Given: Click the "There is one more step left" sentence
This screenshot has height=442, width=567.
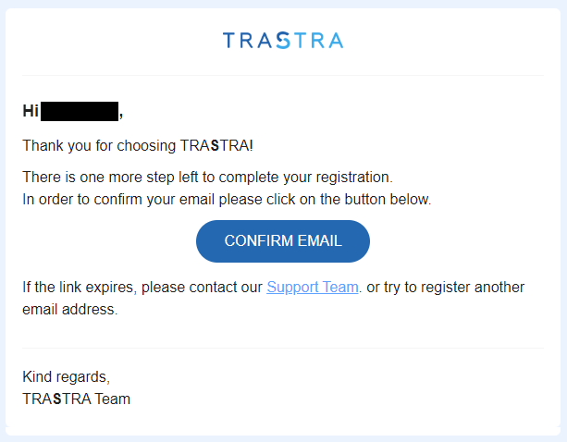Looking at the screenshot, I should click(x=207, y=178).
